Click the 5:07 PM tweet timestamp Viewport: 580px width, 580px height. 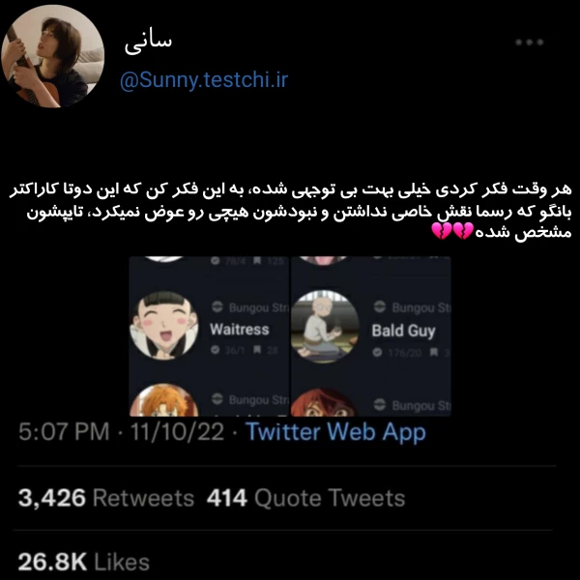65,432
